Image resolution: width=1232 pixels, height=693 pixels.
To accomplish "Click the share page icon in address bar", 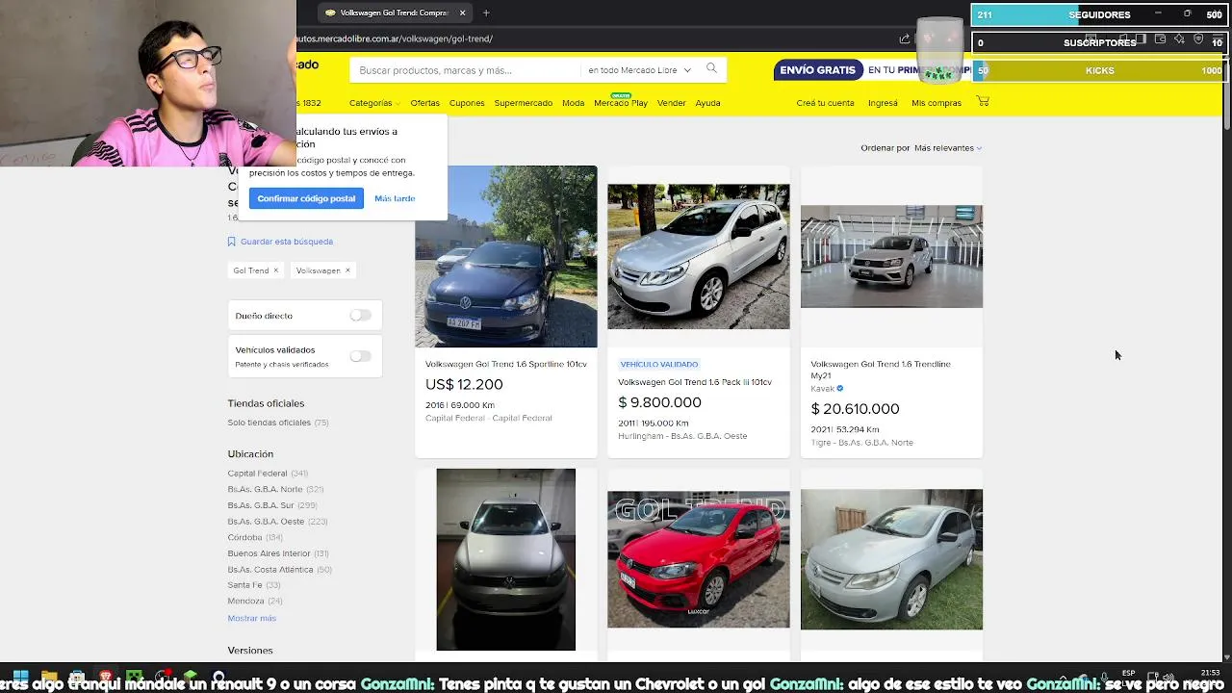I will coord(904,38).
